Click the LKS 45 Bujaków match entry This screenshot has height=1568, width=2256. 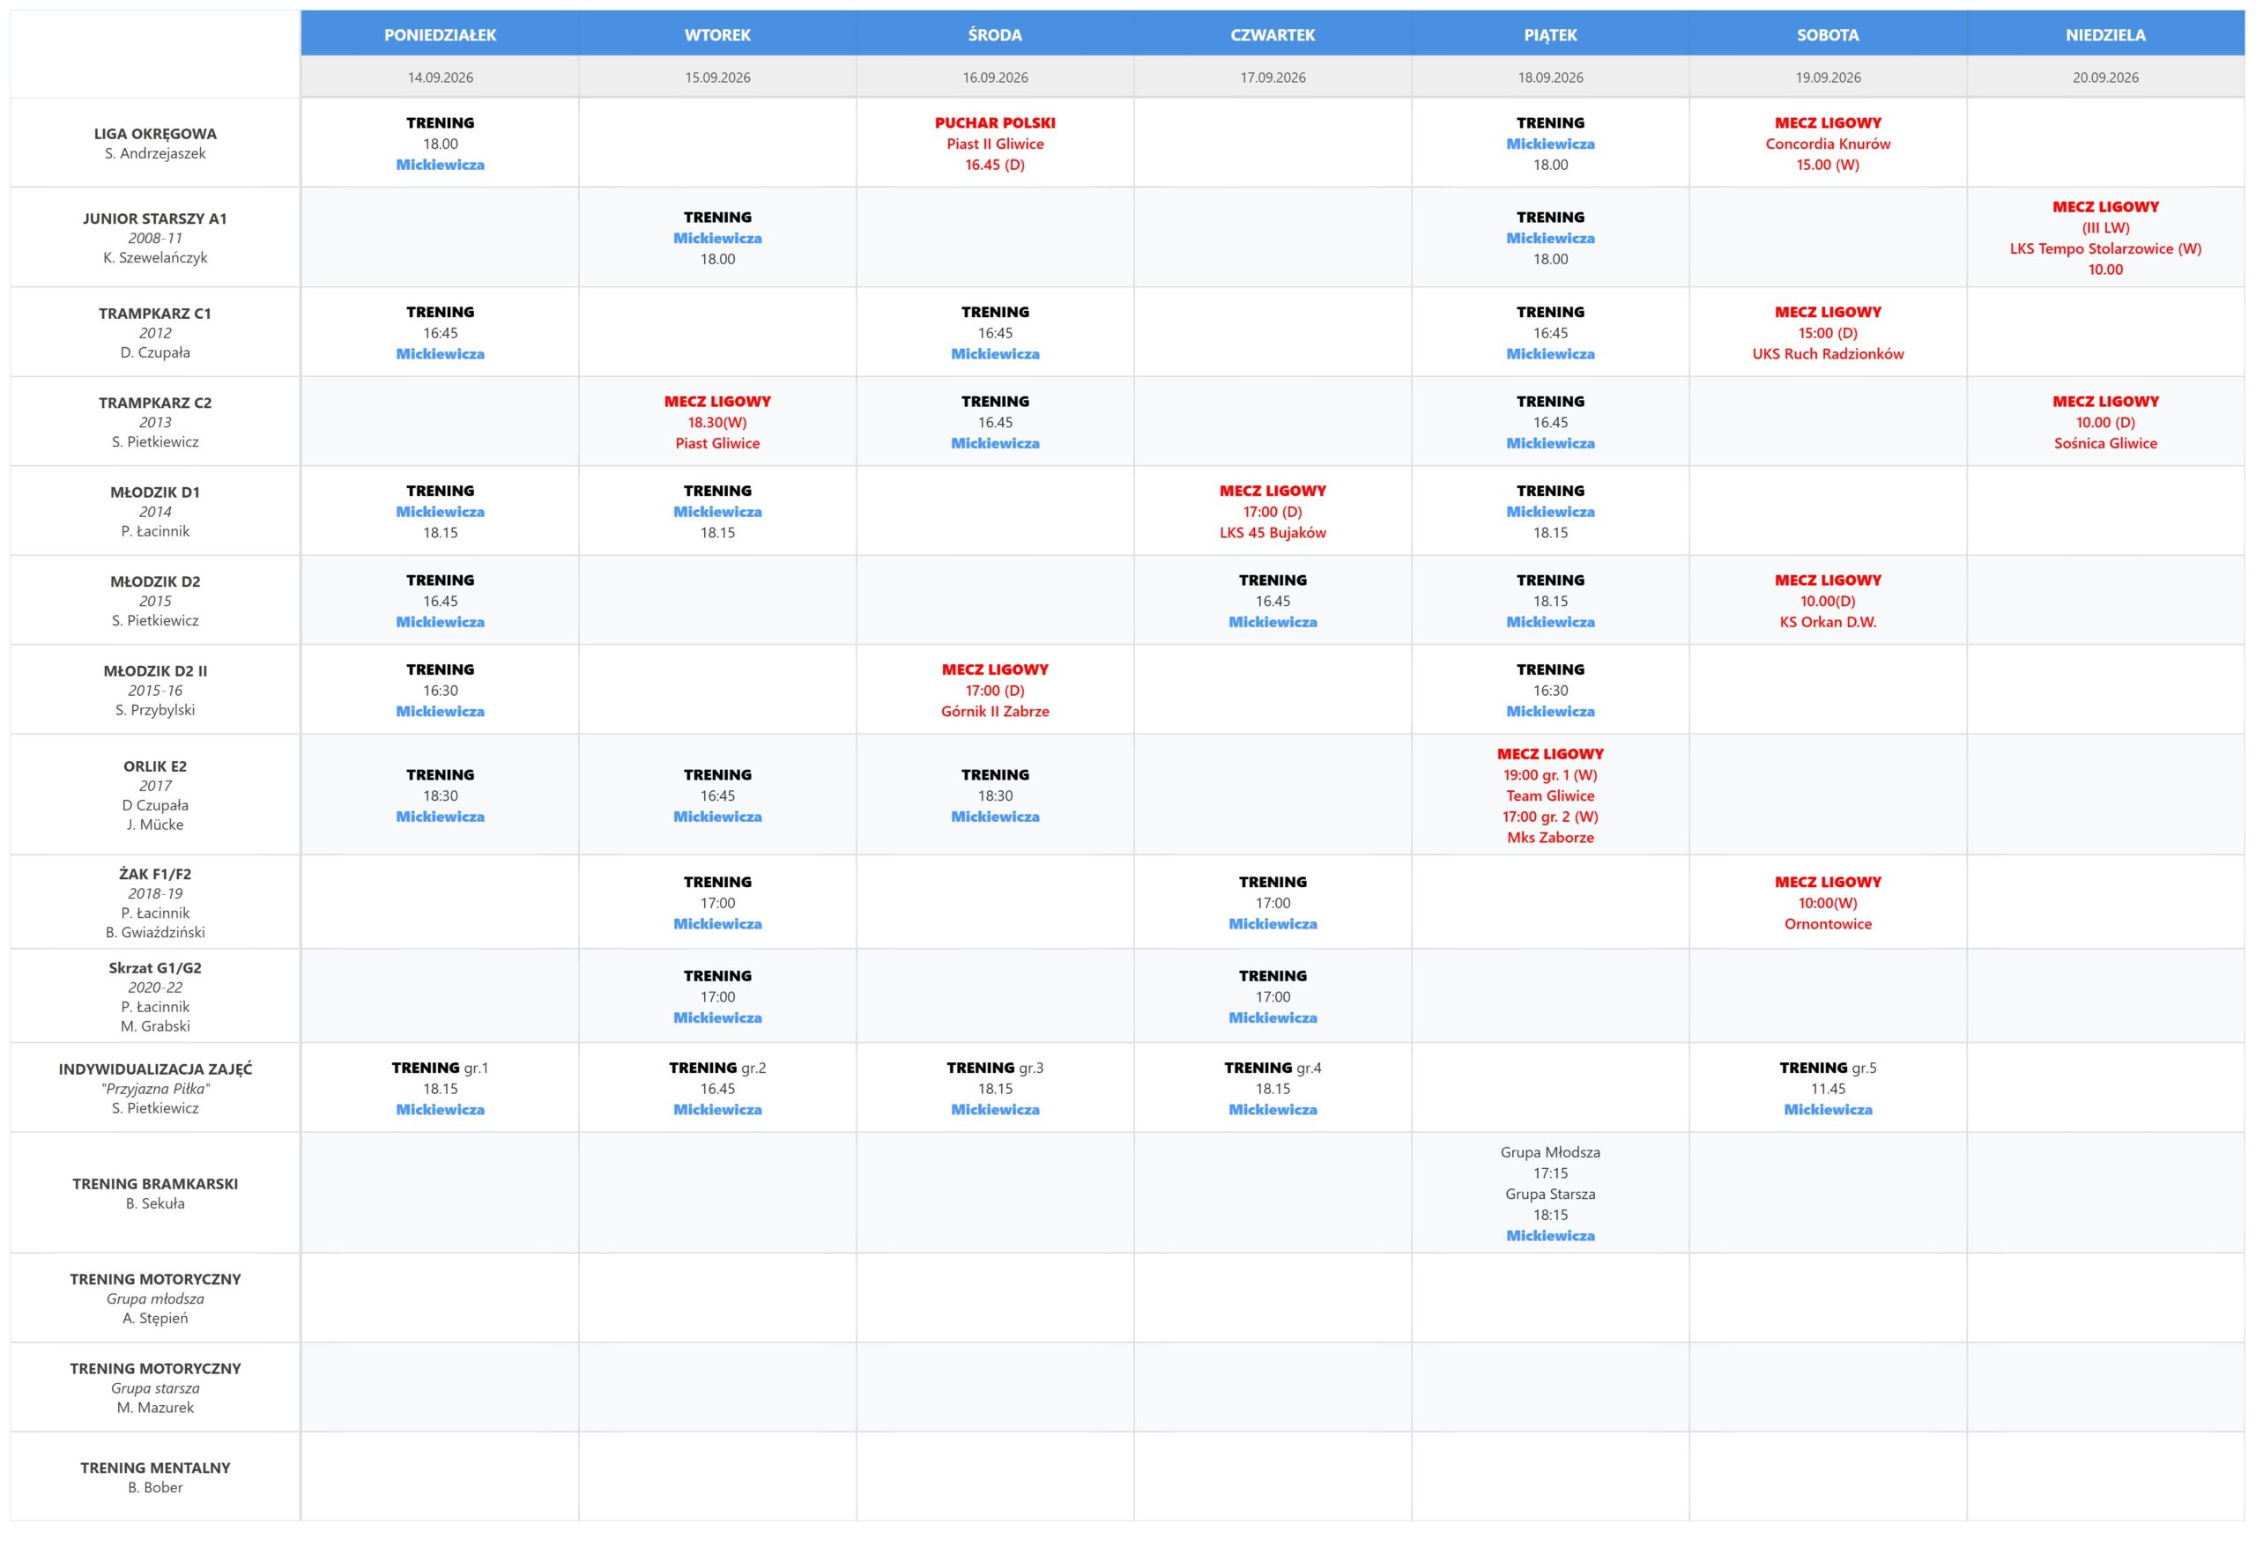1273,511
